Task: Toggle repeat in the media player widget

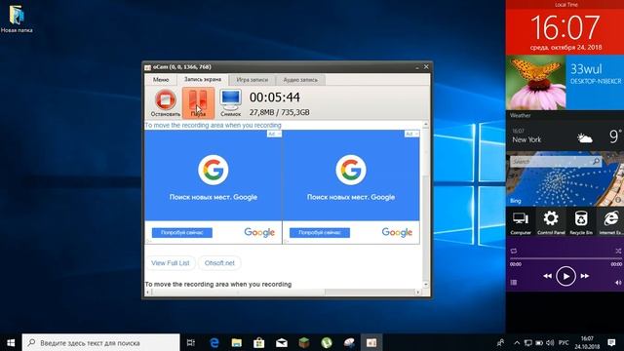Action: (x=514, y=251)
